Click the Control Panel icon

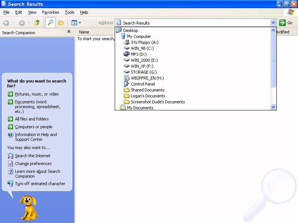pos(127,84)
